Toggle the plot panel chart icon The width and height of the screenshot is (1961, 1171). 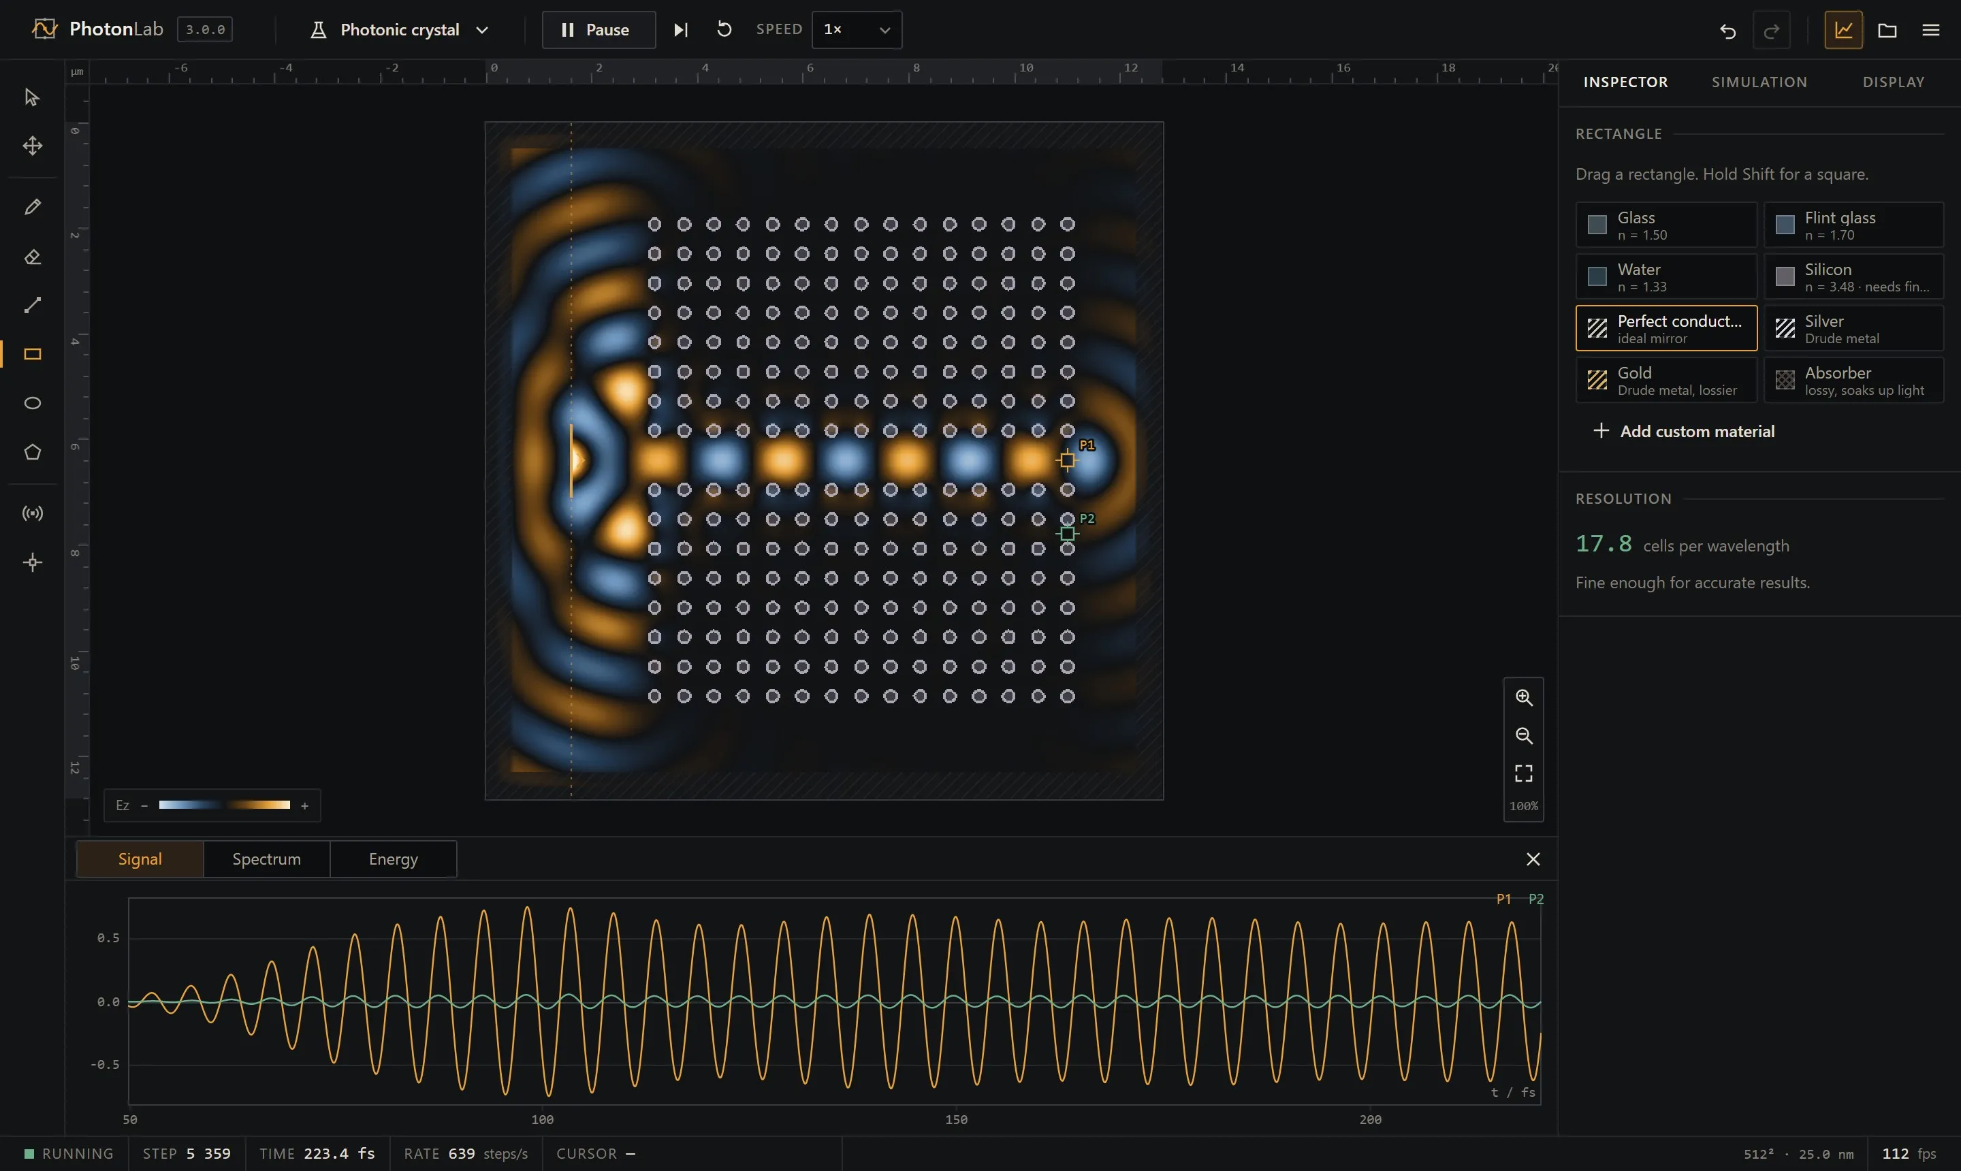tap(1843, 30)
